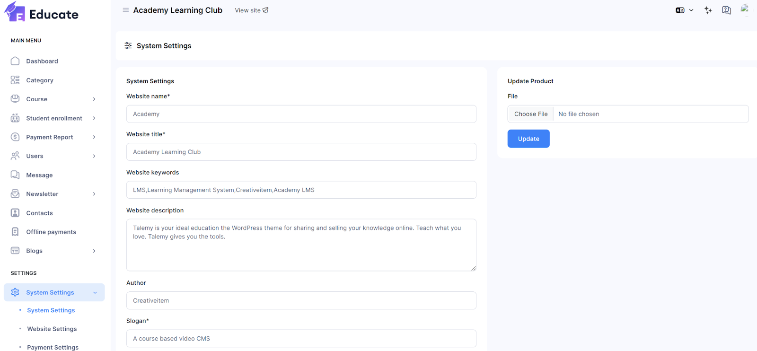757x351 pixels.
Task: Click the Contacts icon in sidebar
Action: point(15,213)
